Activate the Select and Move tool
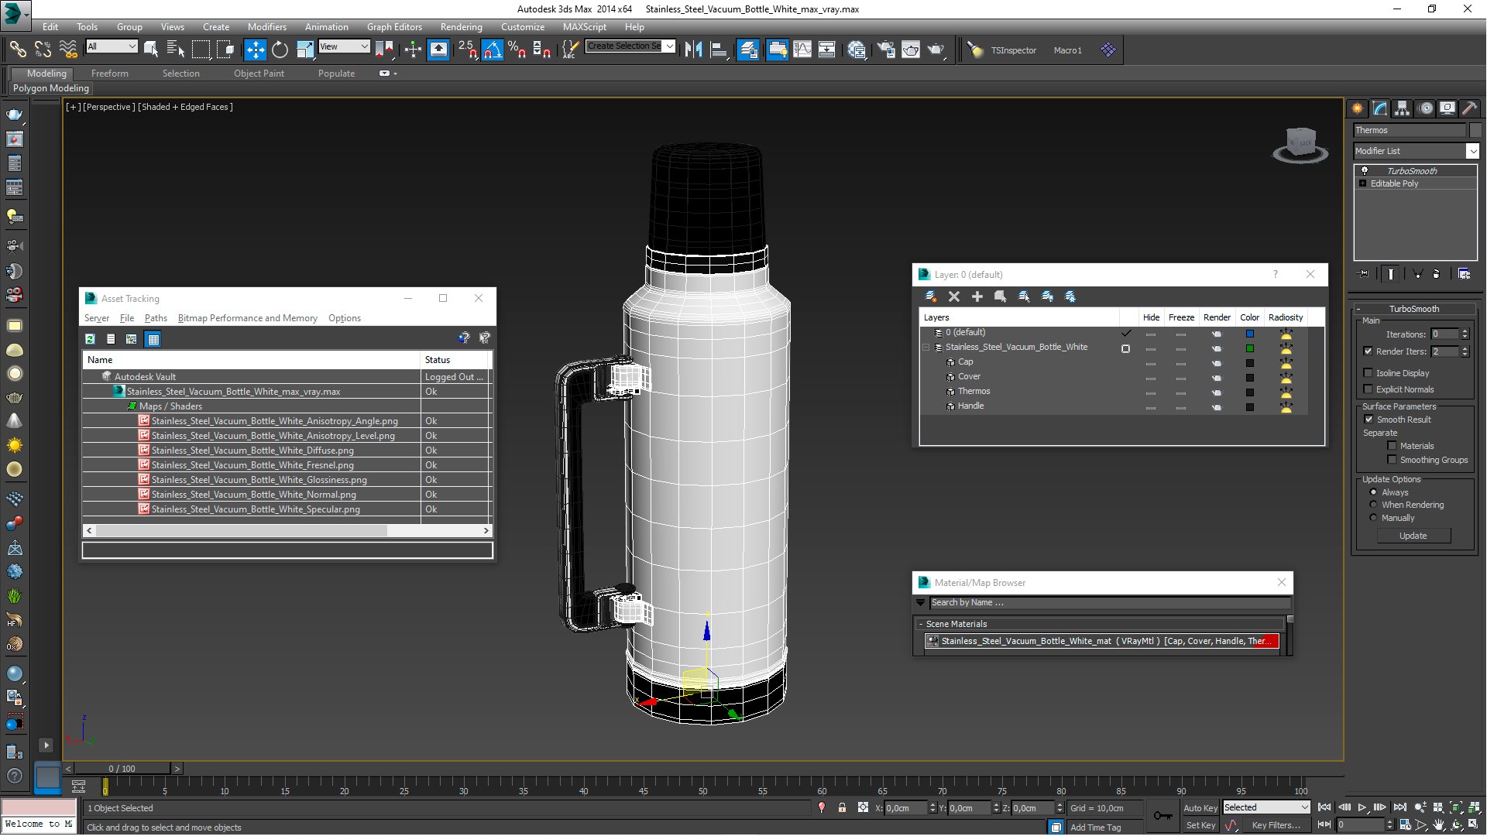 (255, 50)
